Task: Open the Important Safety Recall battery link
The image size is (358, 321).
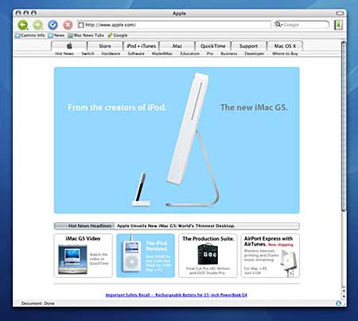Action: [177, 295]
